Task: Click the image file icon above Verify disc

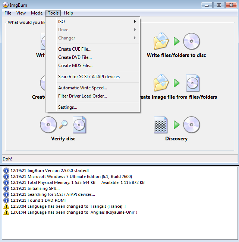Action: coord(79,125)
